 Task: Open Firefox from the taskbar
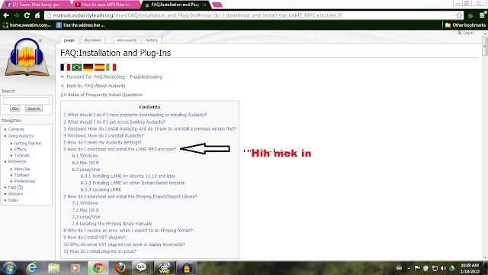point(120,268)
